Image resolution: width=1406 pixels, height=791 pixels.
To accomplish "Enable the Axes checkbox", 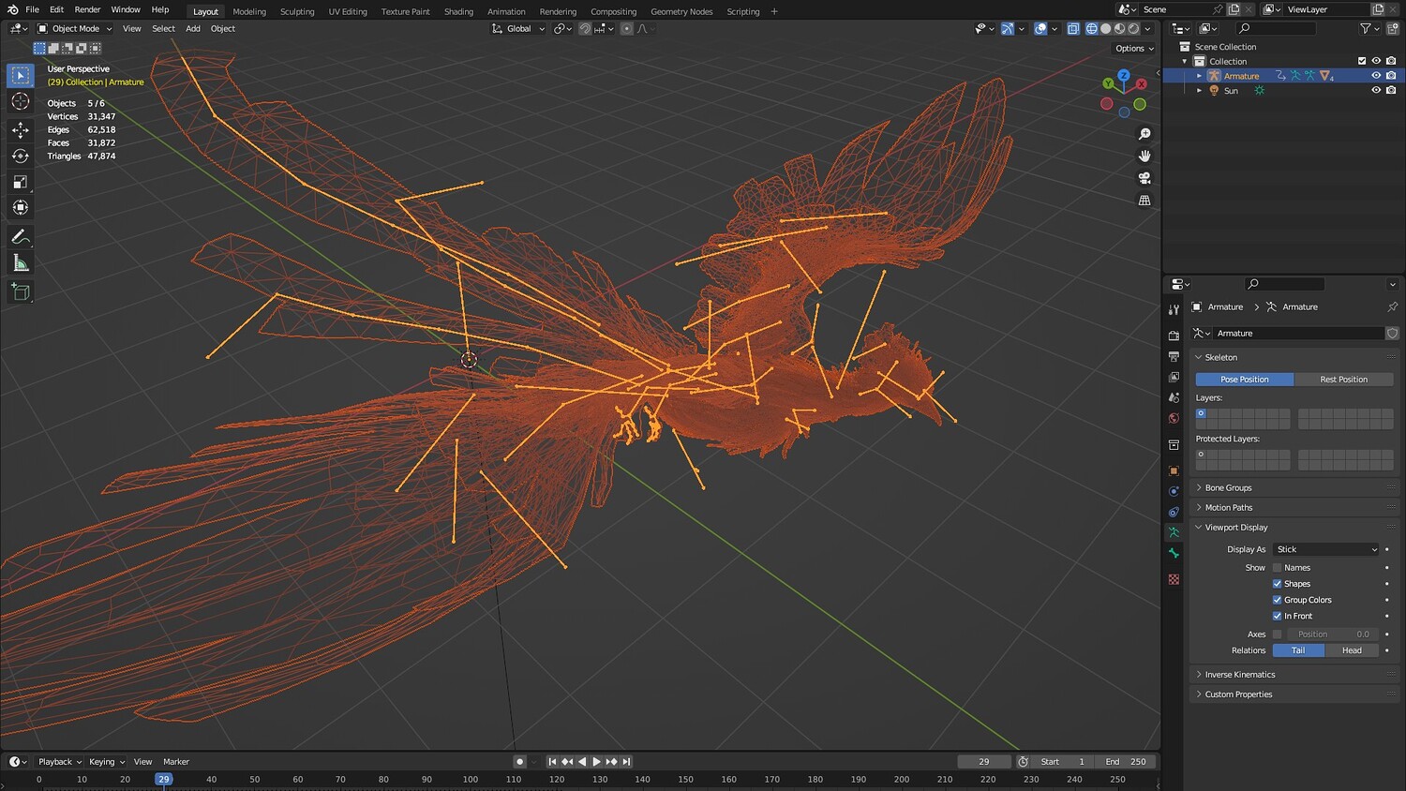I will (1277, 634).
